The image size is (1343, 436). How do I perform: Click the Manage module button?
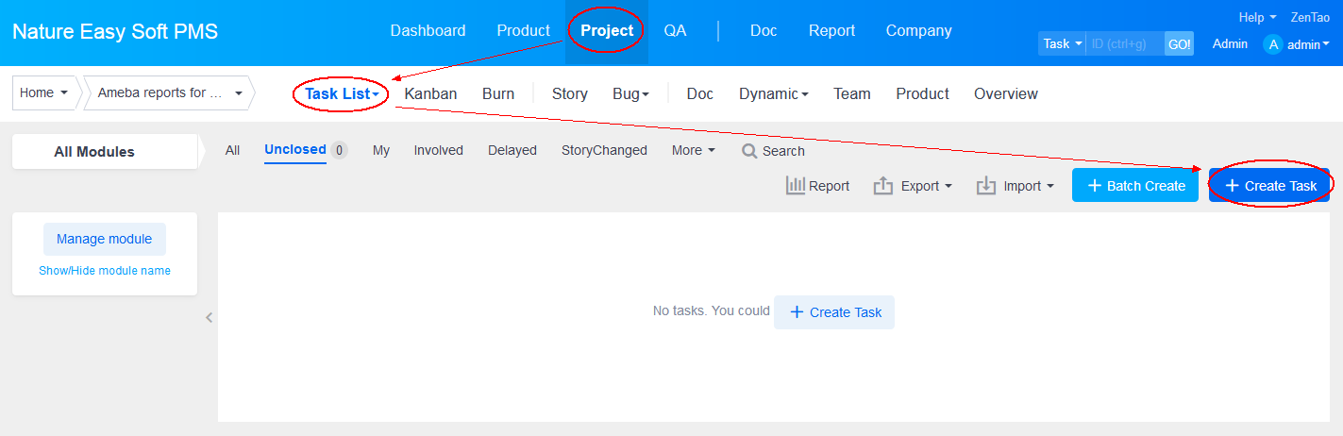click(105, 240)
